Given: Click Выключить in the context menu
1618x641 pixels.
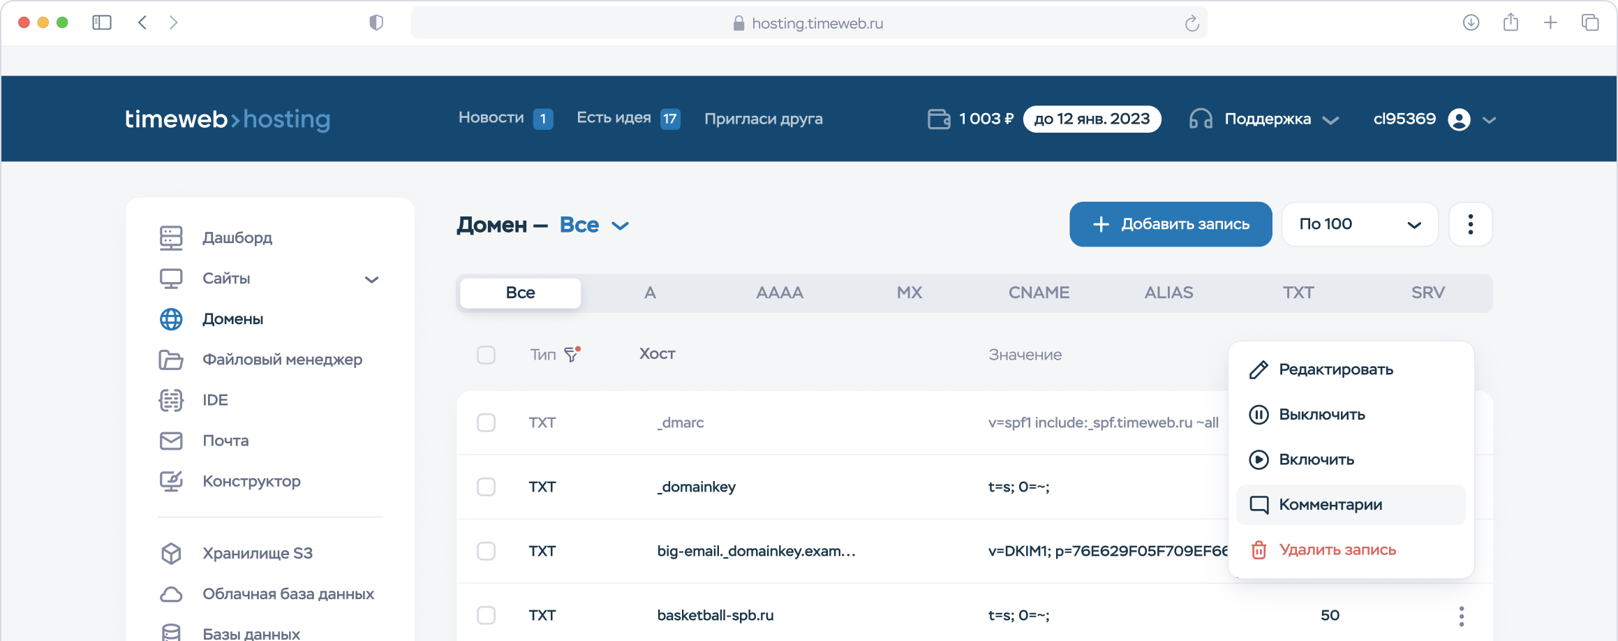Looking at the screenshot, I should (x=1351, y=415).
